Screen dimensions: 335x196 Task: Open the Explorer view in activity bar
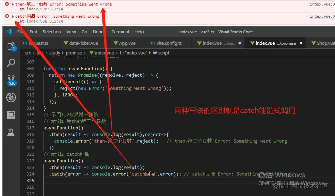coord(11,46)
